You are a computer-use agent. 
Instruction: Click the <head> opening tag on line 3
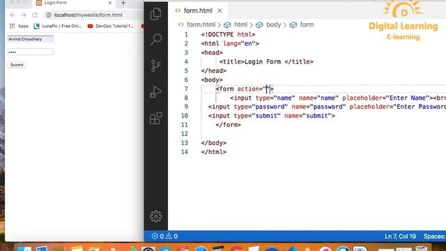tap(212, 53)
